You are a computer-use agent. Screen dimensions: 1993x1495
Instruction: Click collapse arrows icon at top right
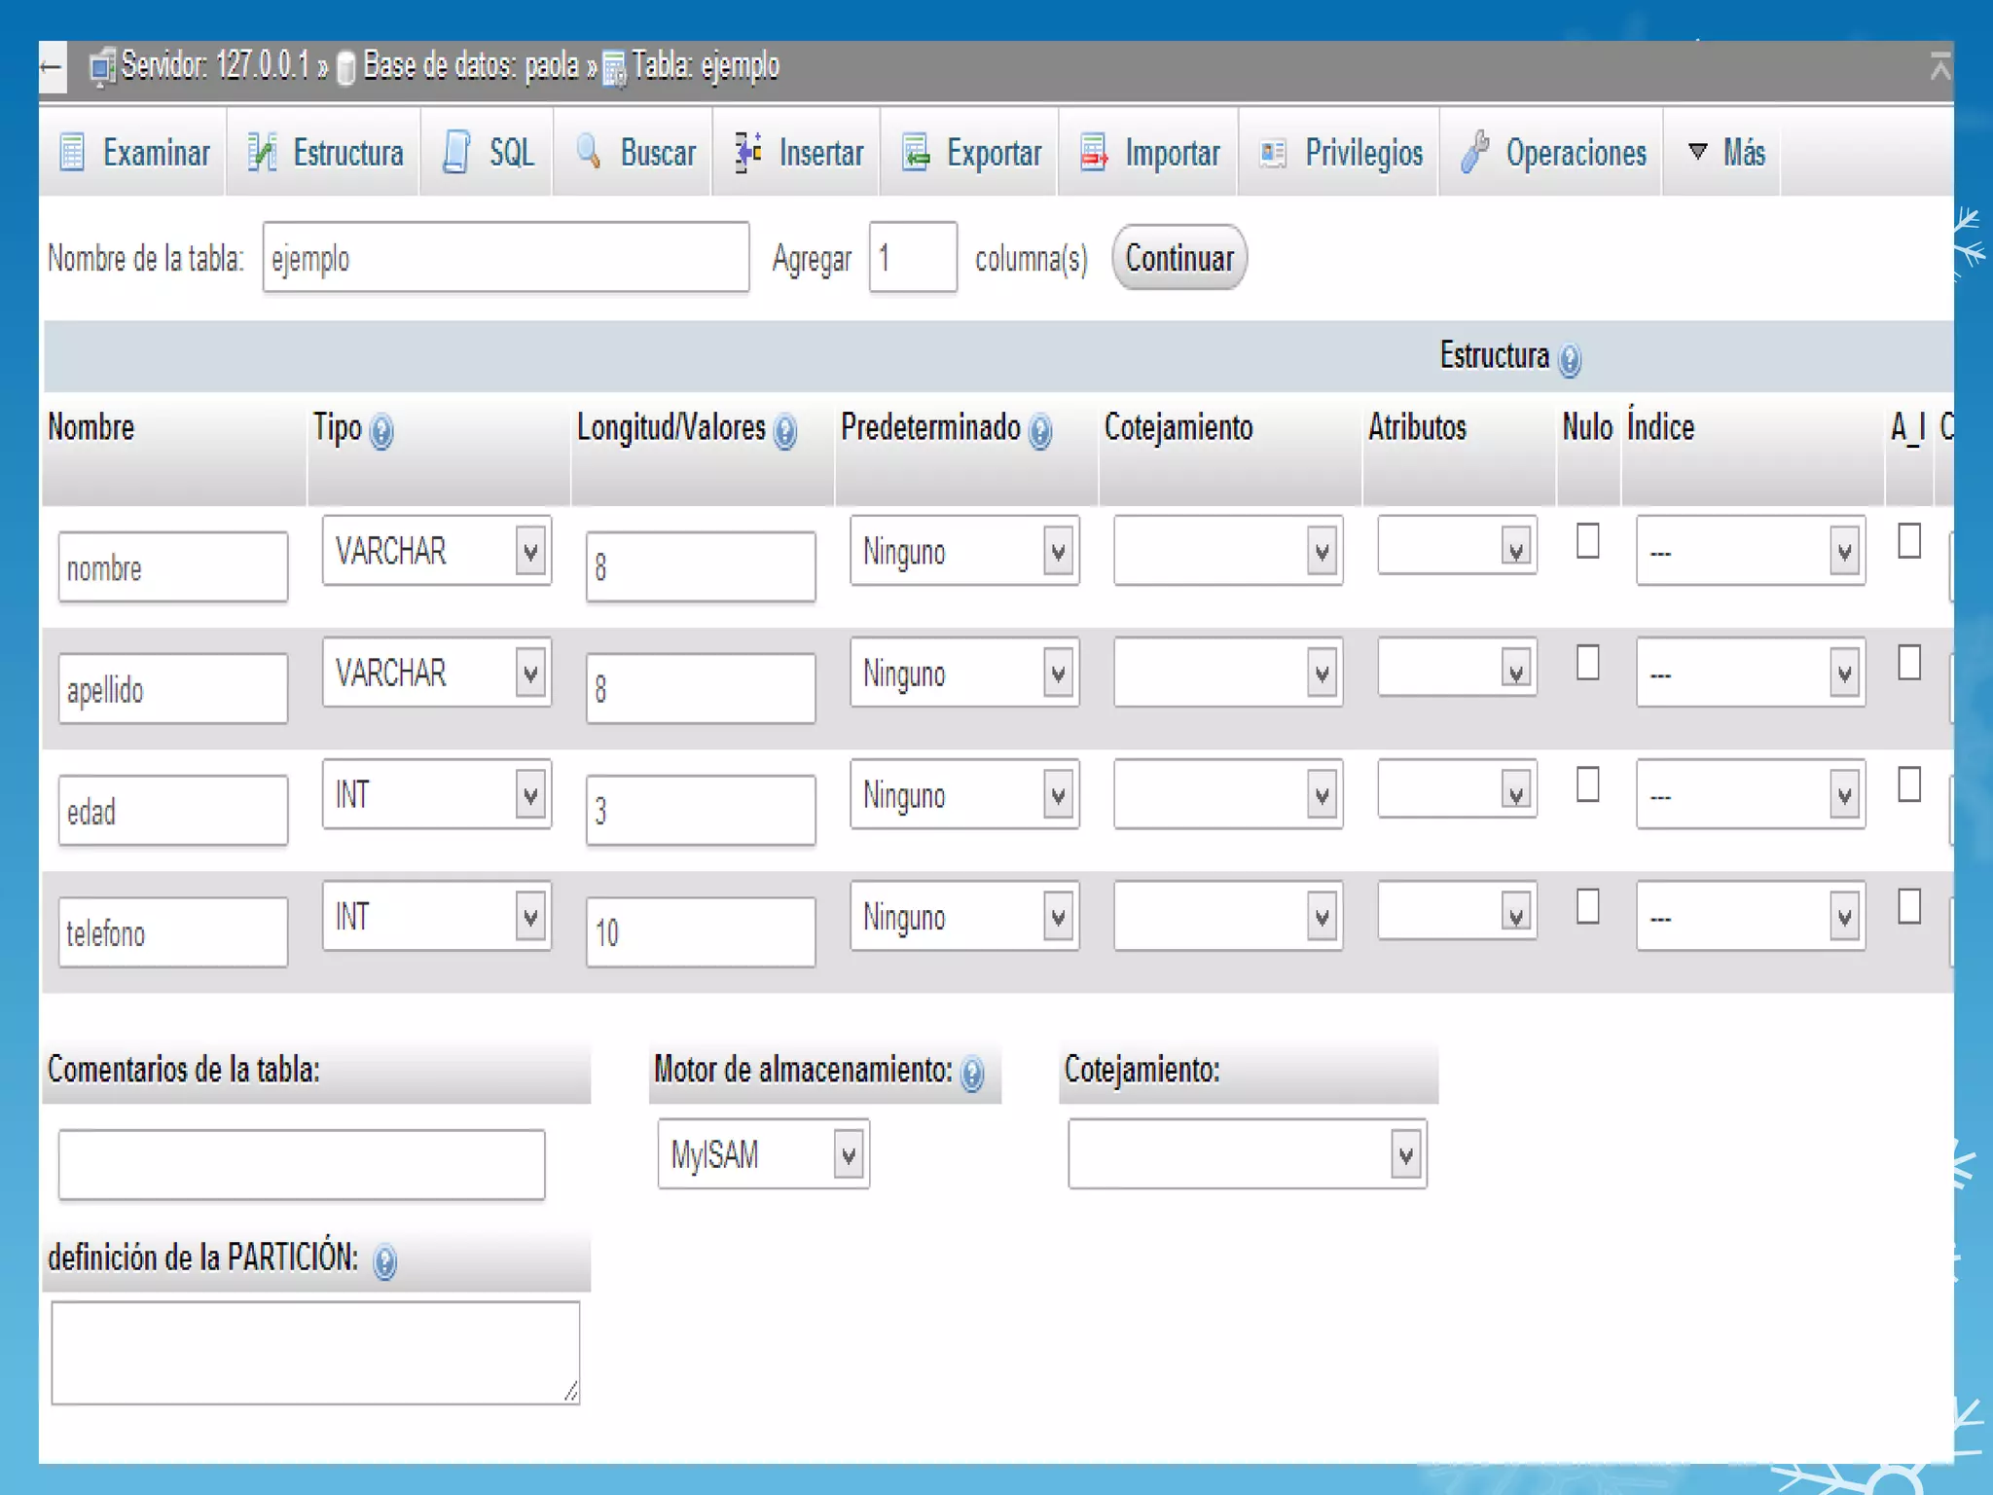[1939, 67]
